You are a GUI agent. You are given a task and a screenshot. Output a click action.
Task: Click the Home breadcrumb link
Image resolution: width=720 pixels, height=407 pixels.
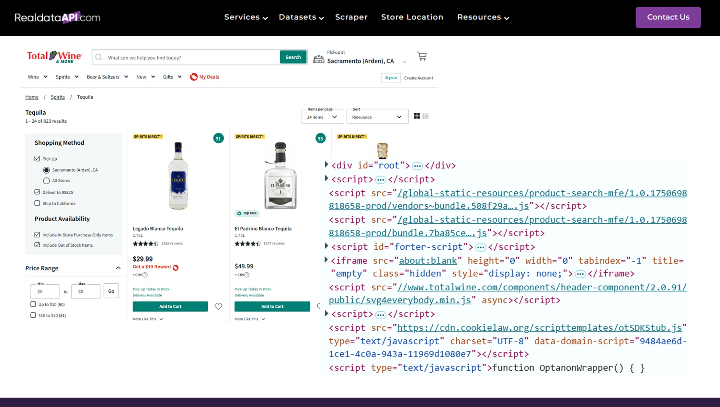tap(32, 97)
